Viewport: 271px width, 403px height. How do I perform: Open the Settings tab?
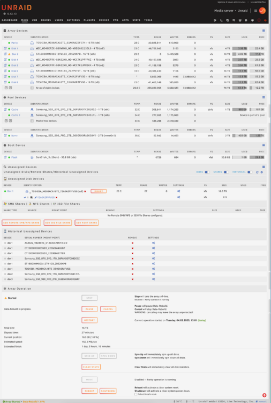(73, 20)
